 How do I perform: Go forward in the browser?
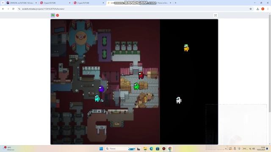point(8,9)
